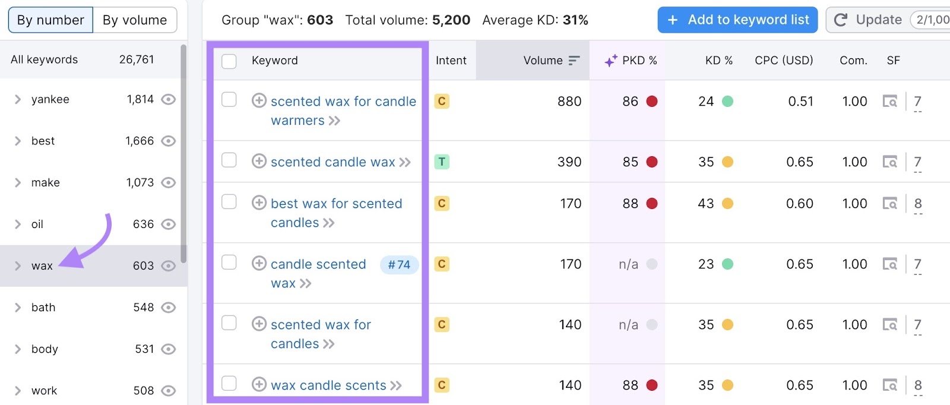Click intent badge for 'scented wax for candles'

pos(442,325)
